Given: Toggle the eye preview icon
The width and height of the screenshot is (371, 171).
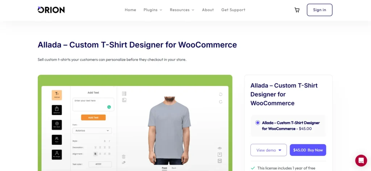Looking at the screenshot, I should pyautogui.click(x=220, y=148).
